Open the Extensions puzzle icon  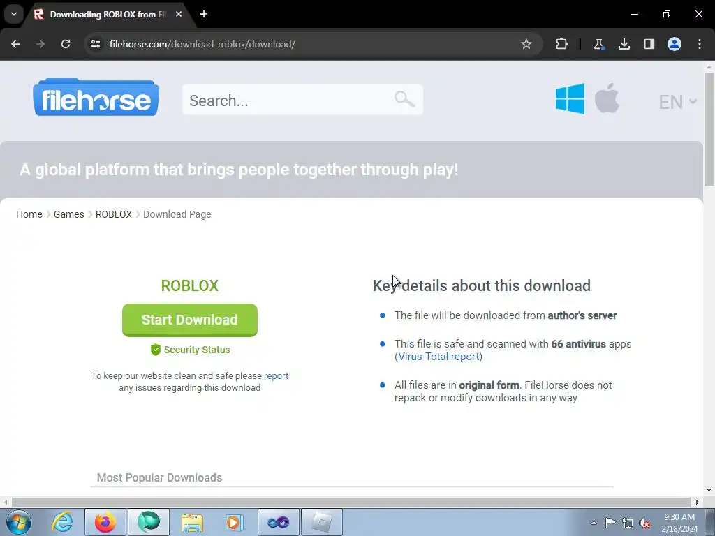pyautogui.click(x=562, y=44)
